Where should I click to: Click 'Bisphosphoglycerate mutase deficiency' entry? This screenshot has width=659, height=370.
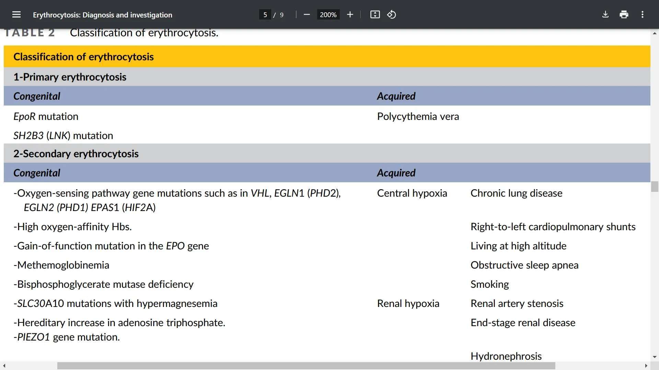103,284
